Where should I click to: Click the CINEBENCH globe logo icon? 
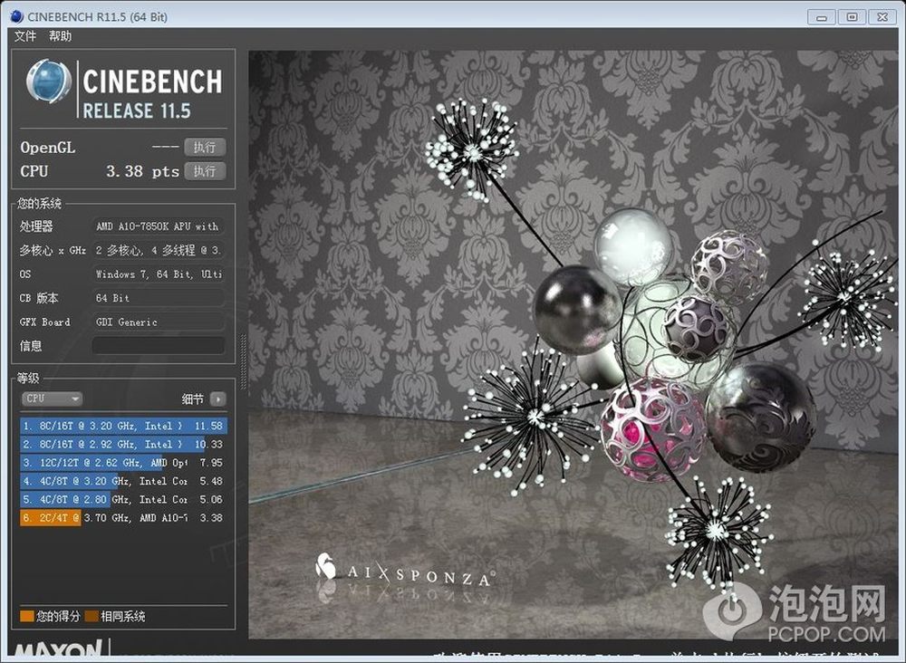[x=49, y=82]
